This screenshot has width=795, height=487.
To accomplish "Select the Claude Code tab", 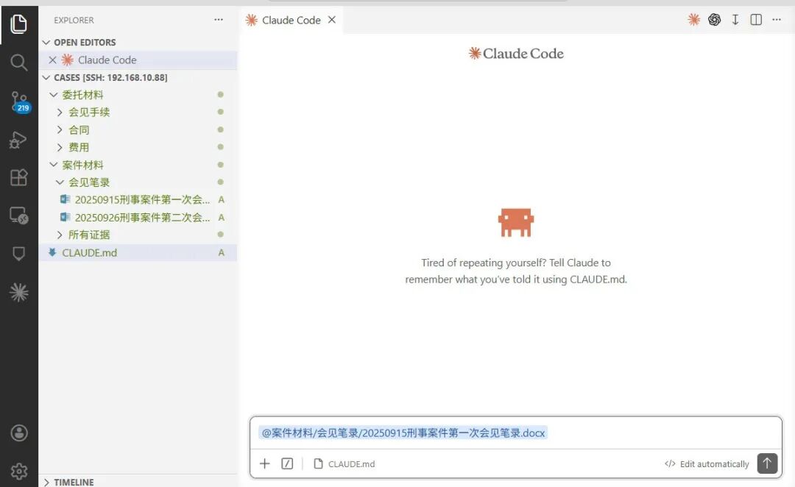I will coord(291,20).
